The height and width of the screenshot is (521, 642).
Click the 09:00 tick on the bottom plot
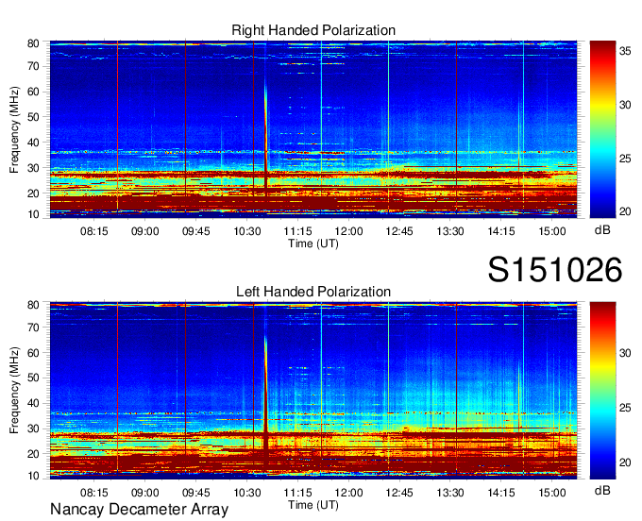145,493
